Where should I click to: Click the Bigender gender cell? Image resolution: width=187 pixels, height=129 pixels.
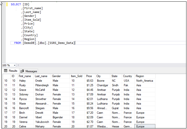click(60, 117)
